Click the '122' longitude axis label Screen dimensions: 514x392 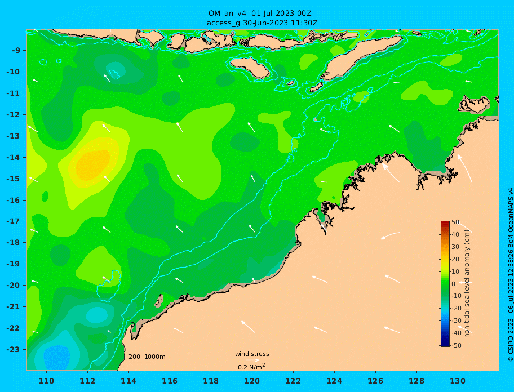293,381
